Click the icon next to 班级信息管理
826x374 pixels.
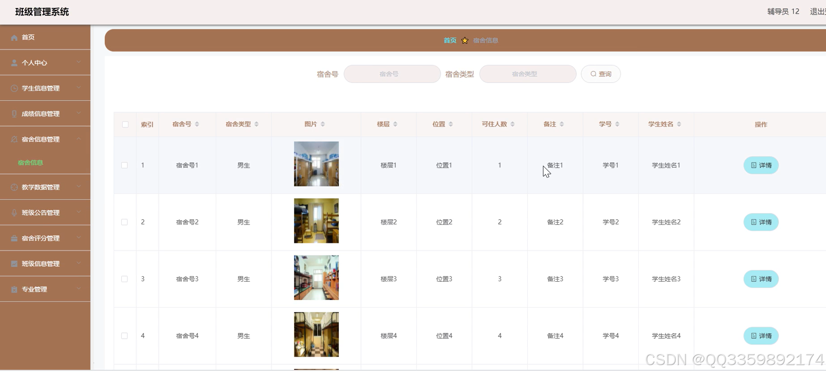14,263
